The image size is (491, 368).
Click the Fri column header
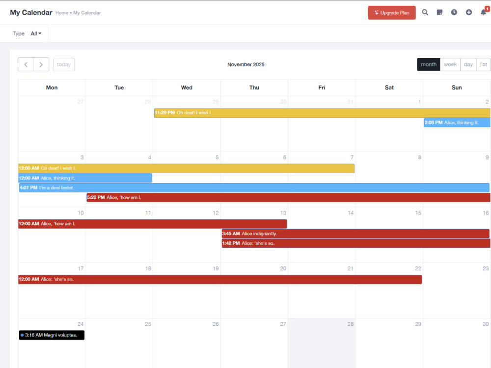tap(322, 88)
